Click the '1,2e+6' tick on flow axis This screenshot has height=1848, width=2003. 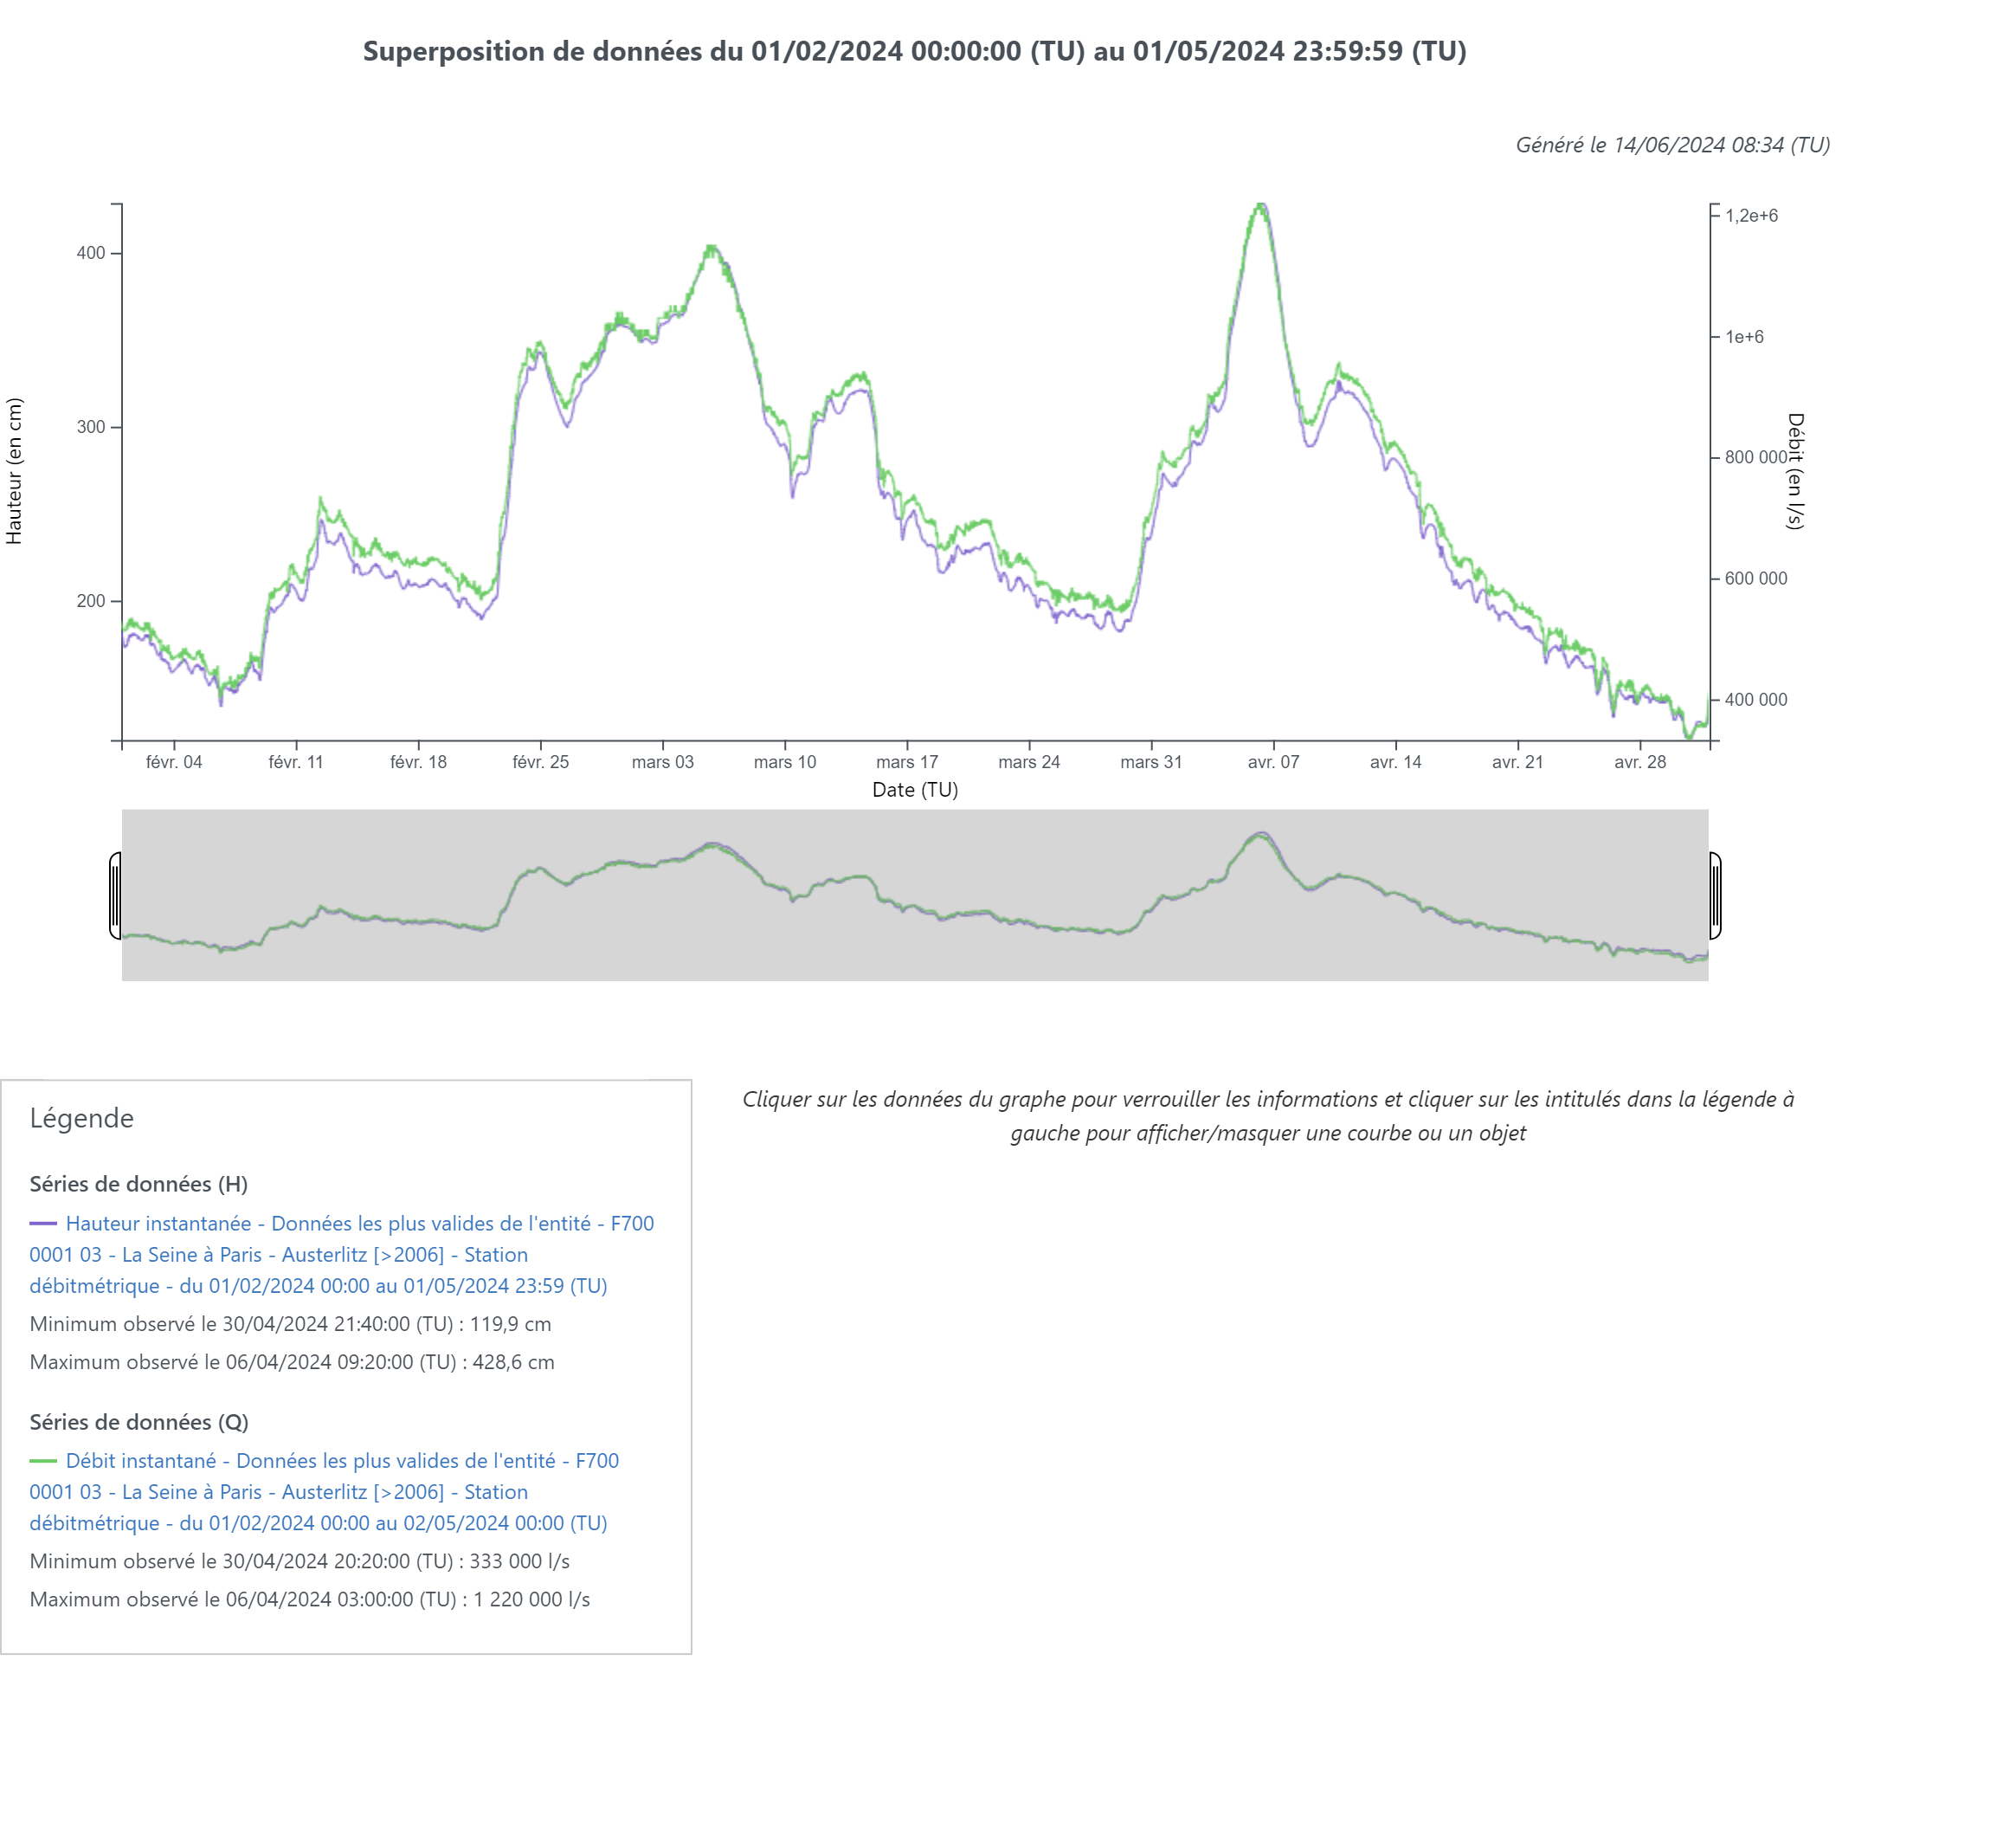(1751, 216)
